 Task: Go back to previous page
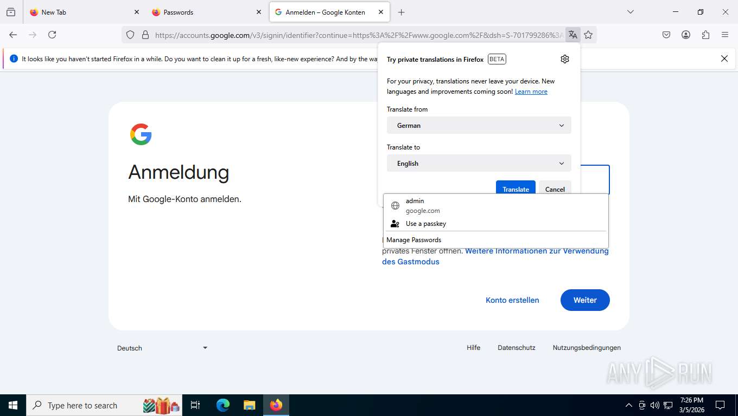pos(13,35)
